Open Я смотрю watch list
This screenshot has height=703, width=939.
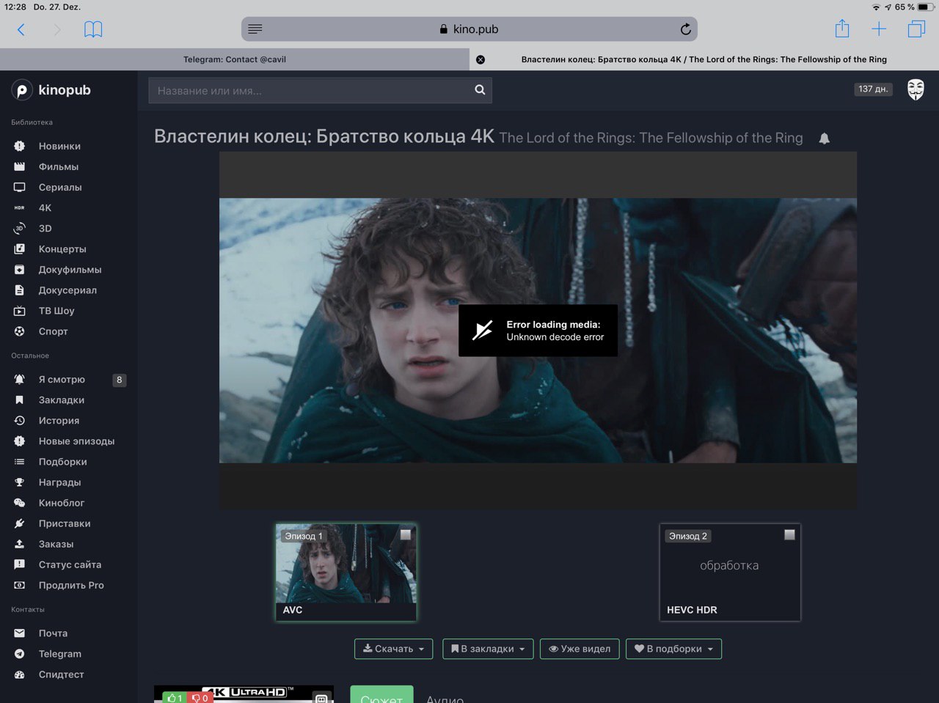pyautogui.click(x=62, y=379)
